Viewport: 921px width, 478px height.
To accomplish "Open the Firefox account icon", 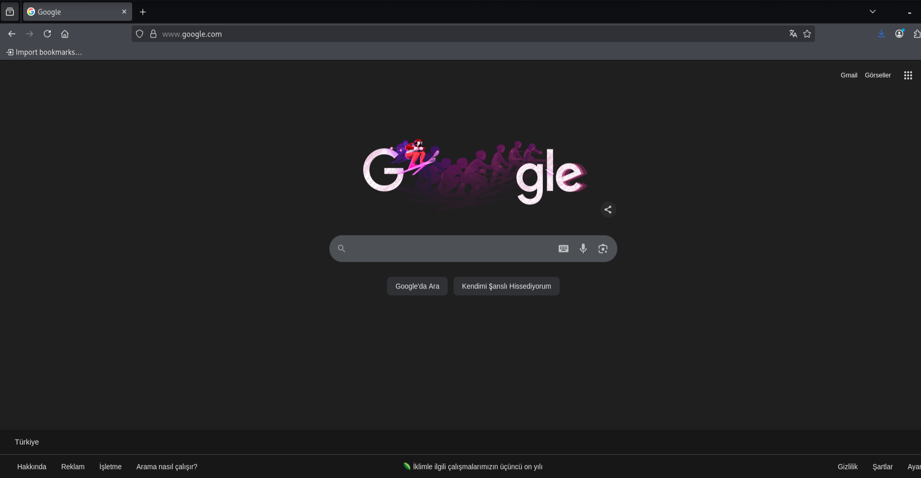I will [899, 34].
